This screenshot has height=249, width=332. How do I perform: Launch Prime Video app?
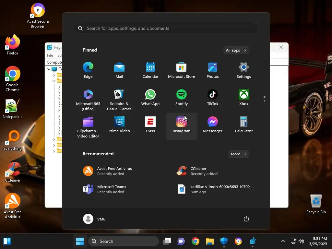(x=119, y=125)
